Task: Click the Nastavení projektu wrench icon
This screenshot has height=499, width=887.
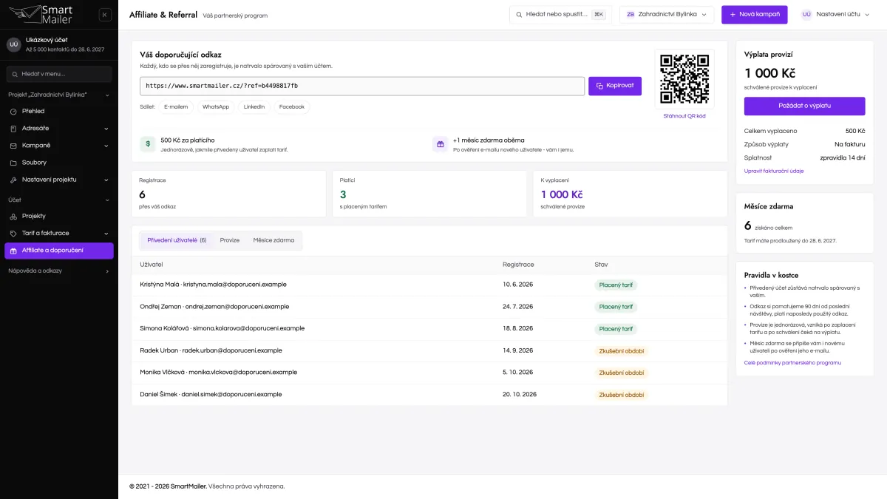Action: (13, 180)
